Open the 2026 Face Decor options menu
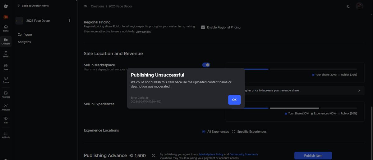Screen dimensions: 373x160 (70, 21)
